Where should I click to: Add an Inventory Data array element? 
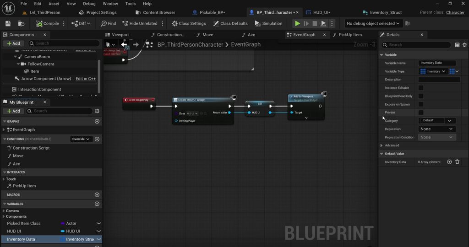click(449, 162)
